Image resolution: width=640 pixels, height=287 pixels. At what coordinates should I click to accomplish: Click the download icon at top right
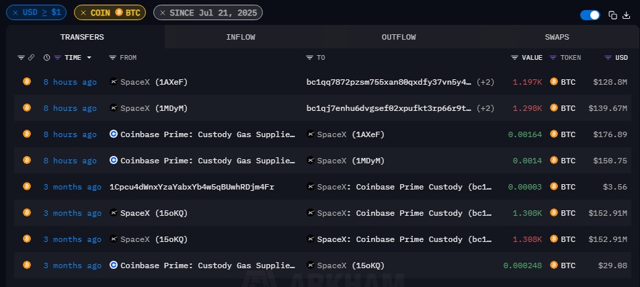pos(627,15)
